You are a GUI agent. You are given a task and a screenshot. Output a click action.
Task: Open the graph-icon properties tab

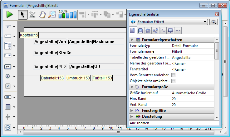click(163, 31)
